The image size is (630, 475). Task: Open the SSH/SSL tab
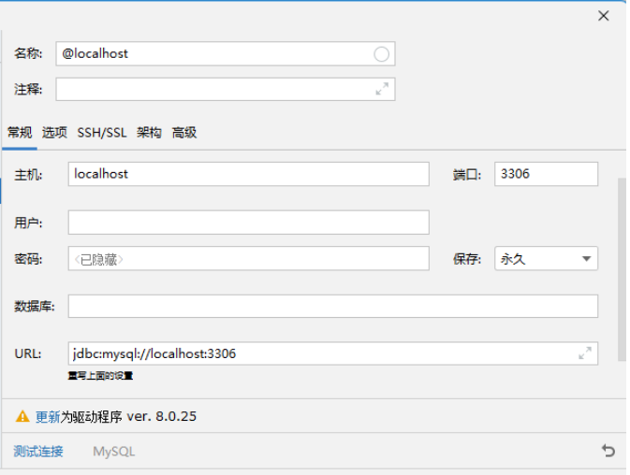coord(102,133)
